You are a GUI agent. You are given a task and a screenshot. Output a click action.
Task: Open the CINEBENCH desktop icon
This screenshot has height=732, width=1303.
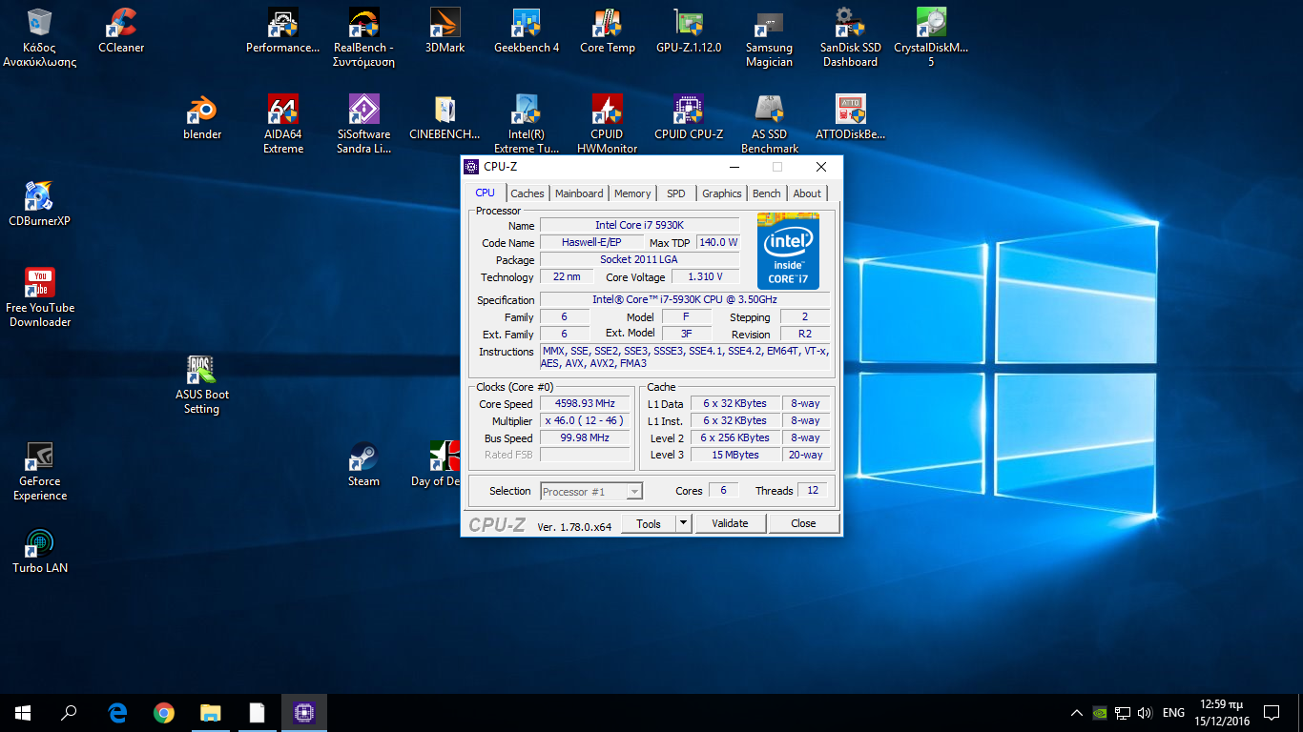445,118
